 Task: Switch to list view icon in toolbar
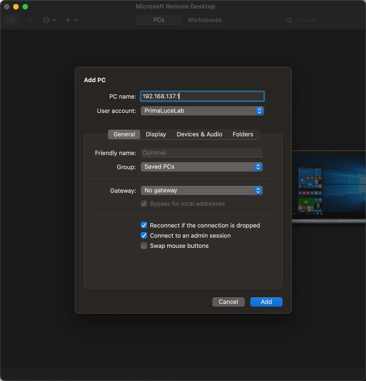pyautogui.click(x=29, y=20)
